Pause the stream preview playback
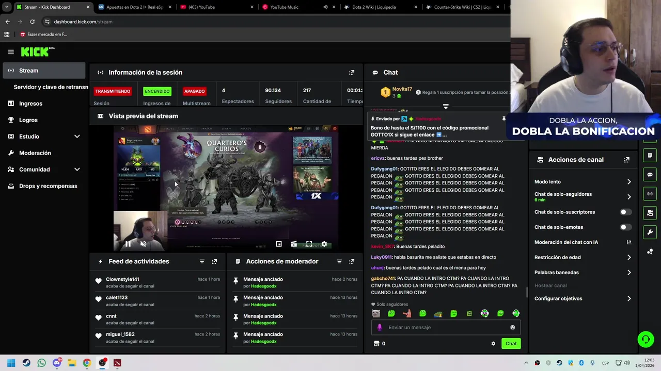The image size is (661, 371). pos(128,244)
